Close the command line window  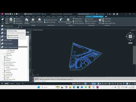pos(33,78)
